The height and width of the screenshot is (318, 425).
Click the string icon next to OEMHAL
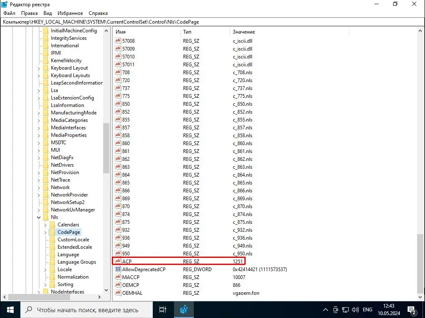118,293
